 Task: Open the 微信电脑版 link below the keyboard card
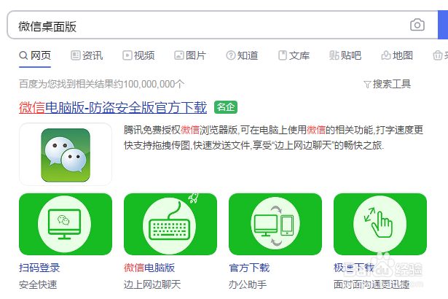tap(149, 268)
